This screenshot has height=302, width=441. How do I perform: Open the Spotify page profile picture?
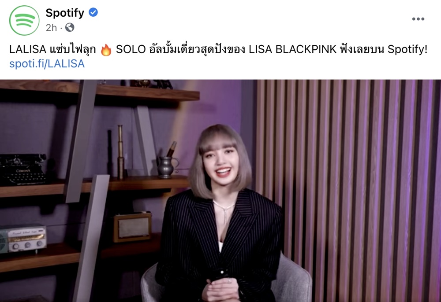(x=24, y=21)
